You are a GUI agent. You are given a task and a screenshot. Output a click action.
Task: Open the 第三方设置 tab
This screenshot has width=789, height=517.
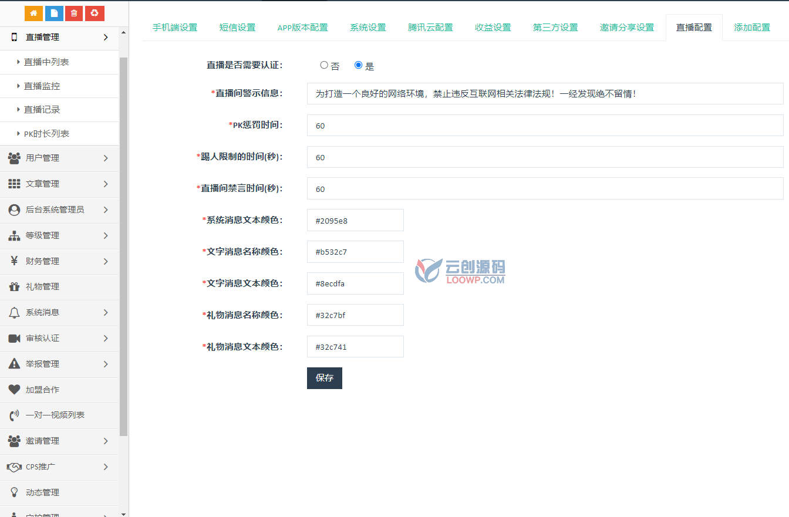[555, 28]
